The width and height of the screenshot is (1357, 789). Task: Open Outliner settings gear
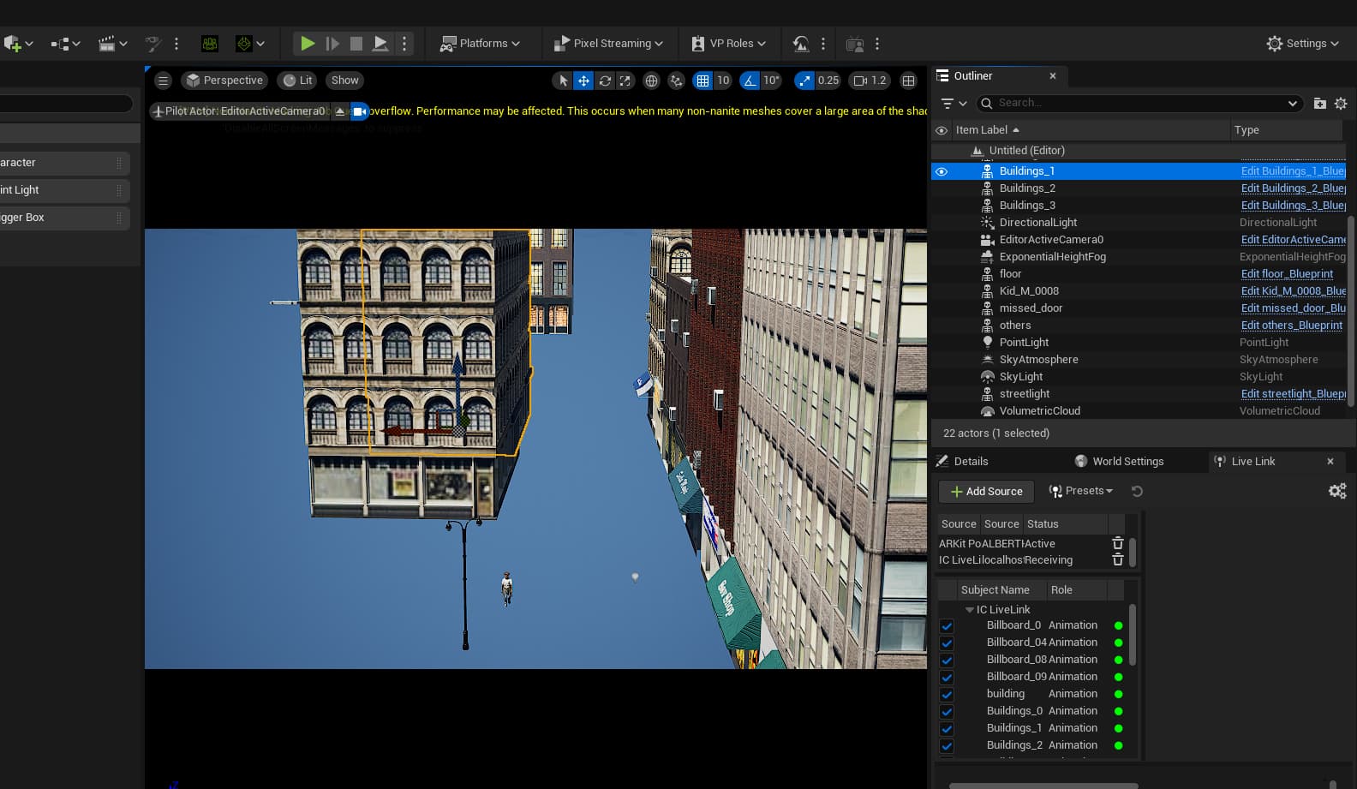1341,104
